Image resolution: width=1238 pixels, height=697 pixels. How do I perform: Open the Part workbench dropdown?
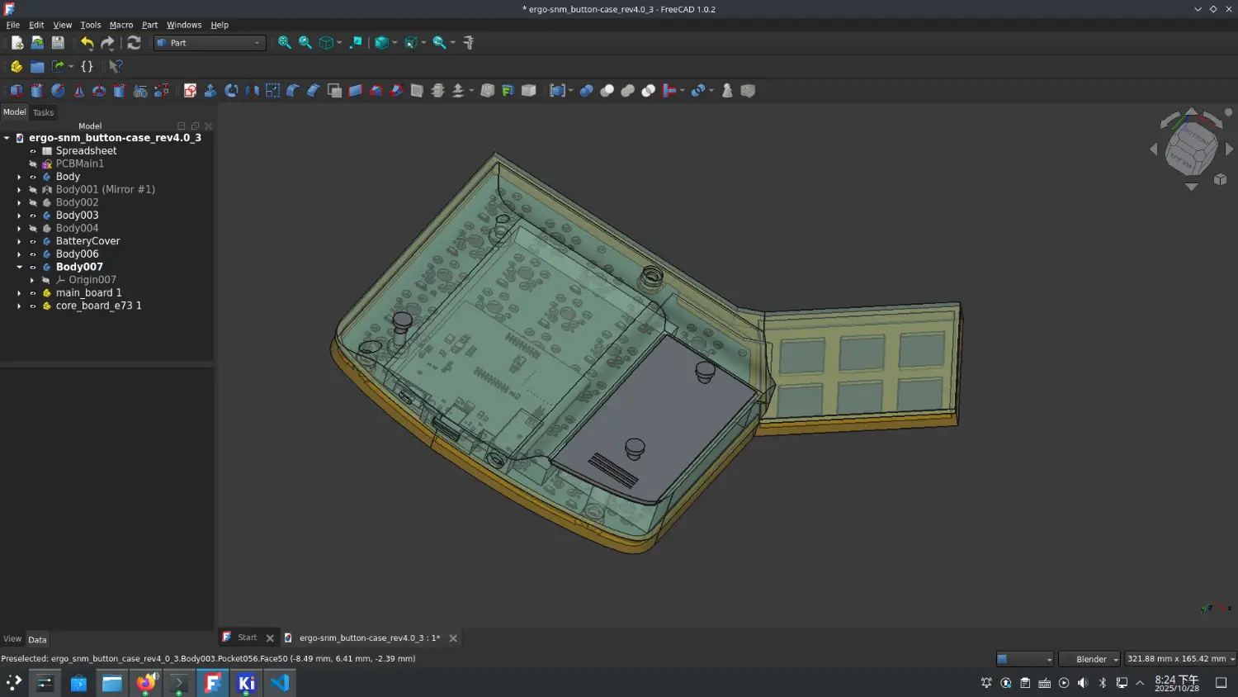pos(210,43)
